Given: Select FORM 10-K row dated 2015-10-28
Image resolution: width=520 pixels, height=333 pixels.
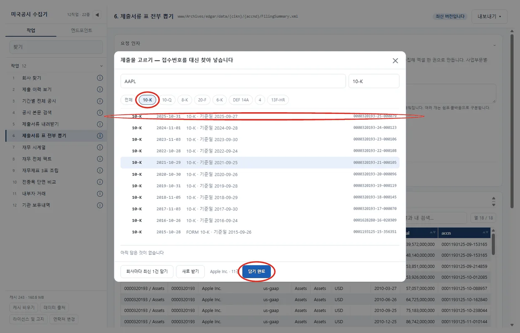Looking at the screenshot, I should (260, 232).
